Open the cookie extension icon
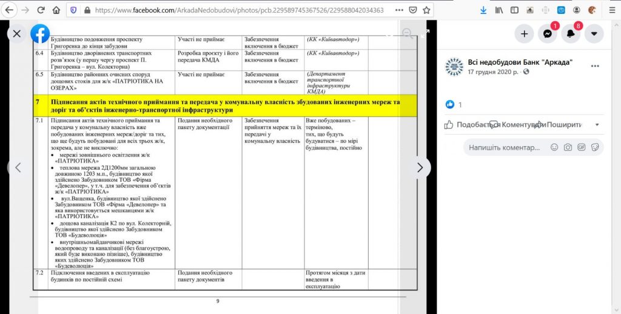The width and height of the screenshot is (621, 314). [x=592, y=10]
